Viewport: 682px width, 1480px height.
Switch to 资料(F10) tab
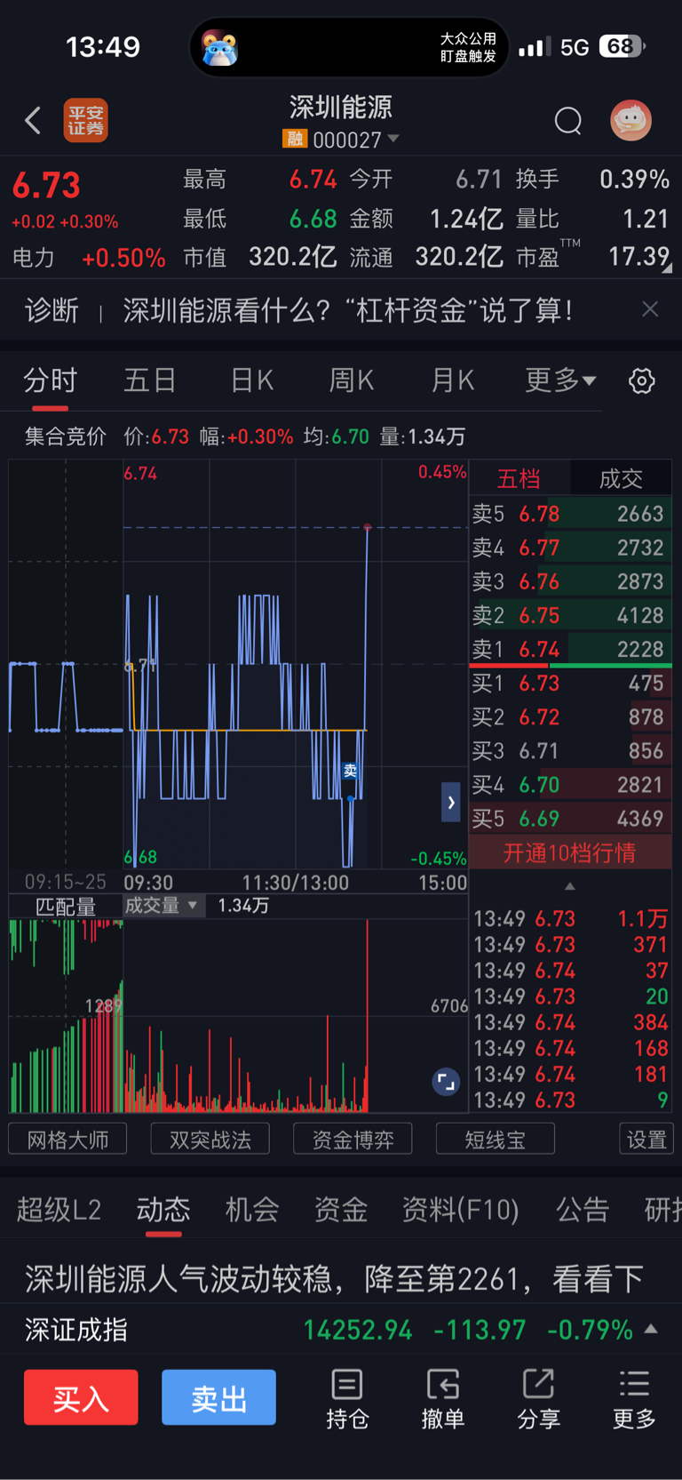point(460,1210)
